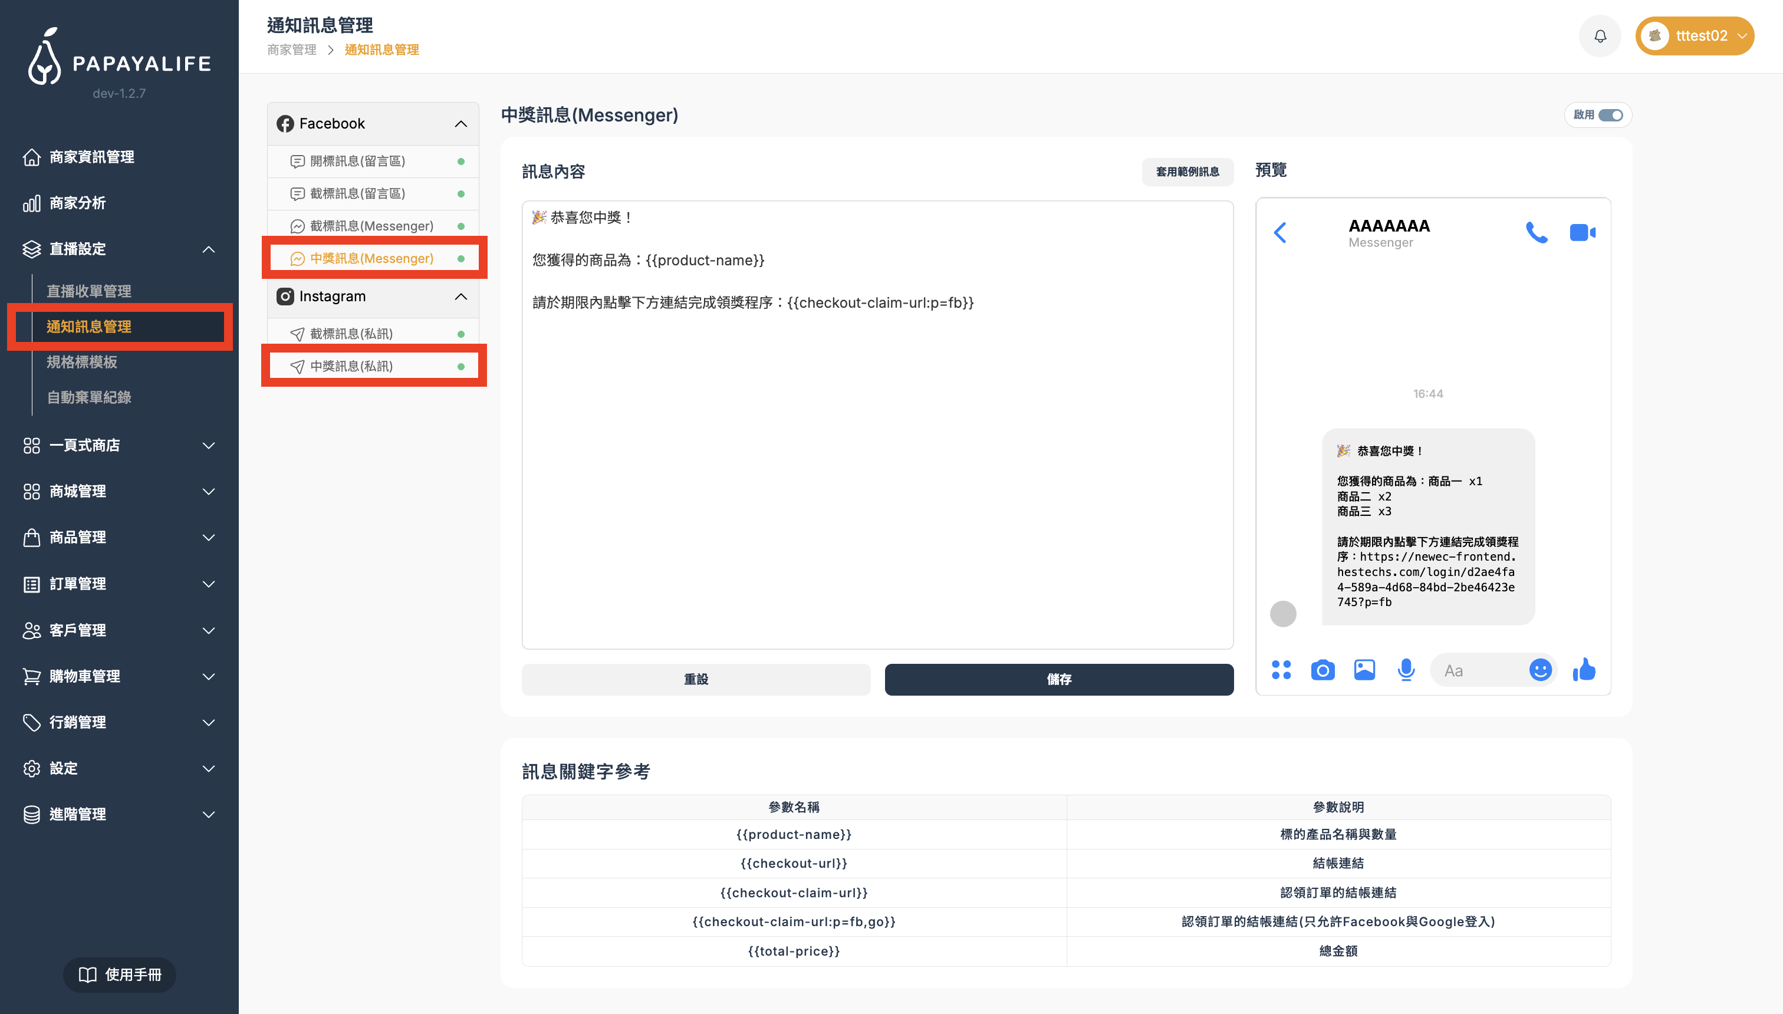Click the green status dot beside 截標訊息(私訊)
This screenshot has width=1783, height=1014.
460,333
